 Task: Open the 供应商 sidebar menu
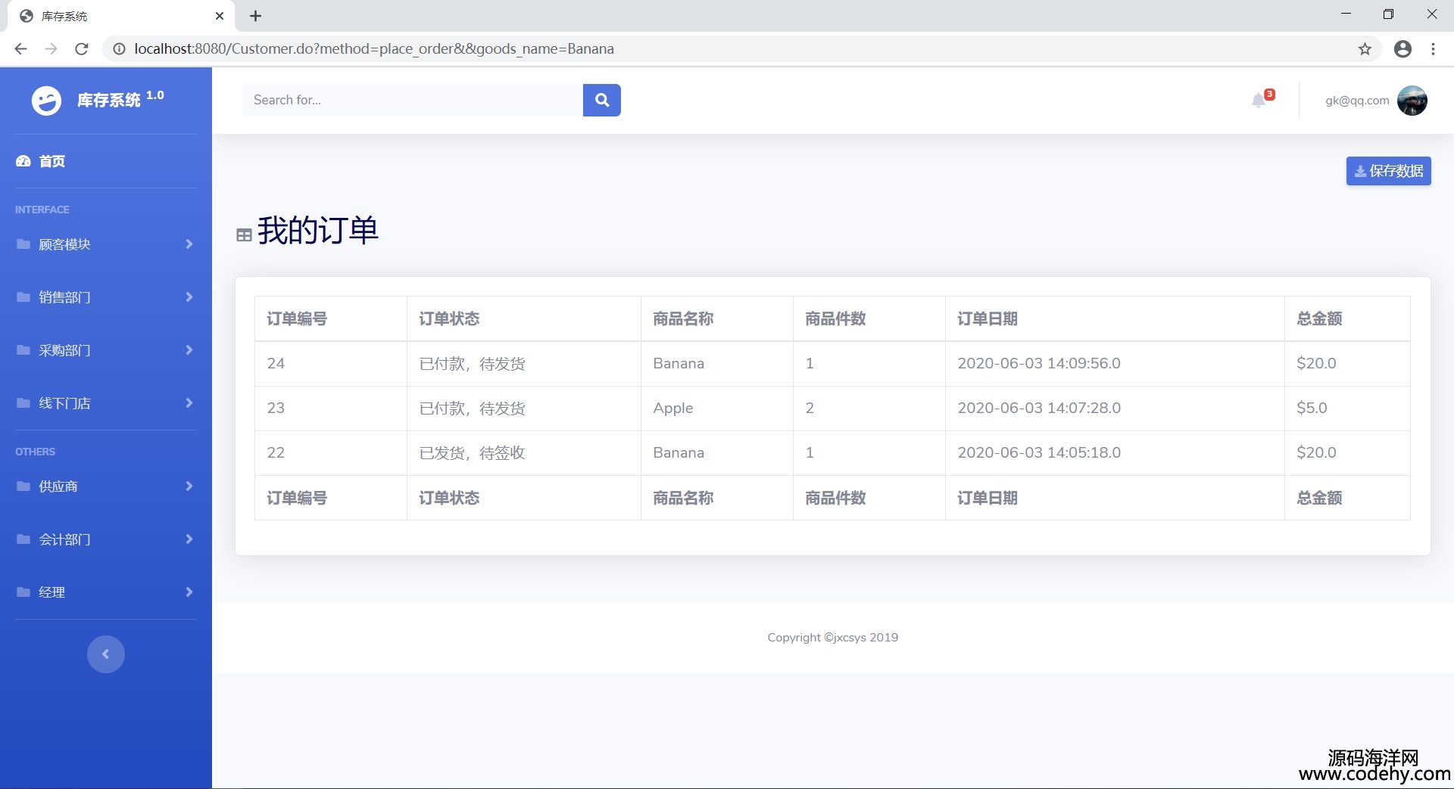(x=105, y=486)
